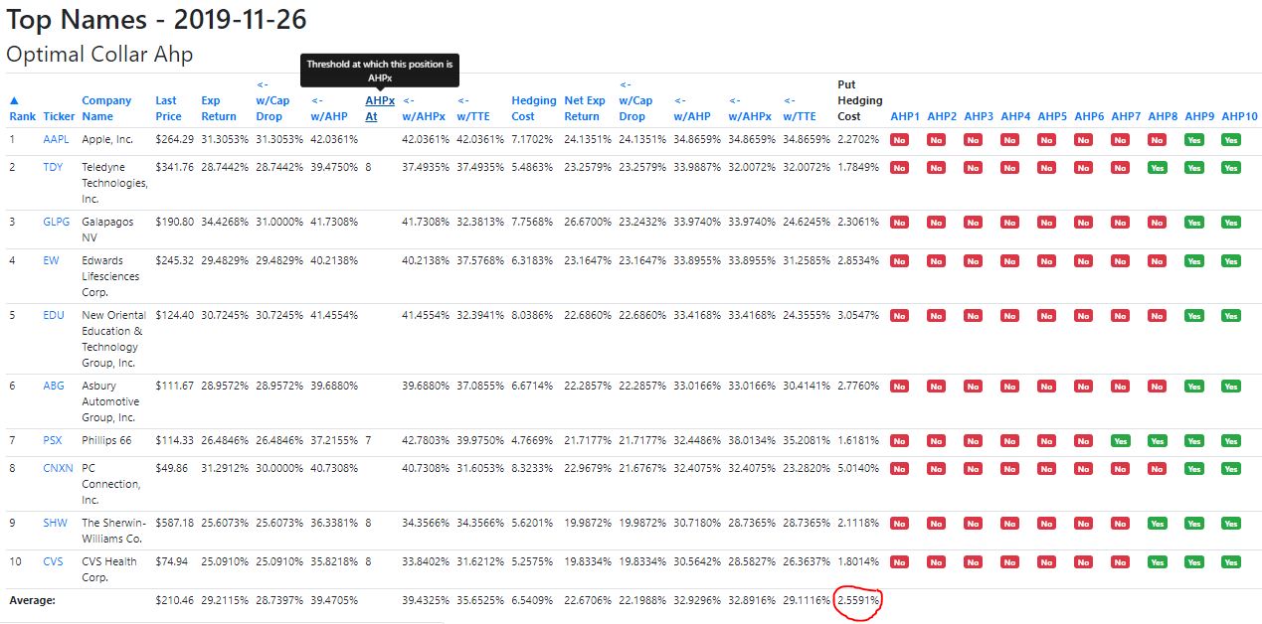Sort by Company Name column header
This screenshot has width=1262, height=624.
pos(106,108)
